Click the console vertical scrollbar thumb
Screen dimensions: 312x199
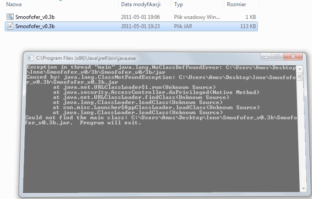(300, 76)
